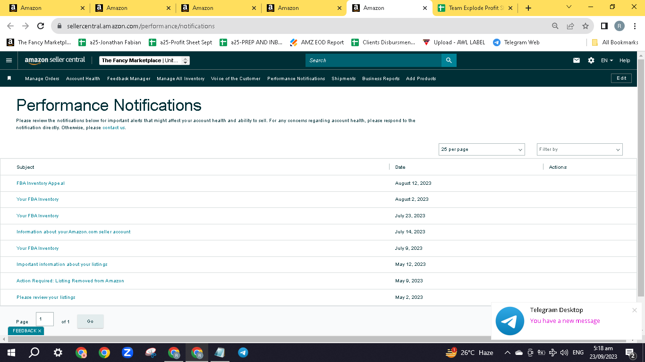Open the Seller Central hamburger menu
The image size is (645, 362).
[9, 60]
